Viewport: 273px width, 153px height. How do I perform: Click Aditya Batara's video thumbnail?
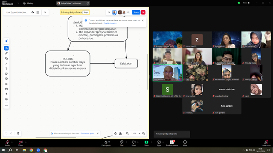(x=168, y=73)
